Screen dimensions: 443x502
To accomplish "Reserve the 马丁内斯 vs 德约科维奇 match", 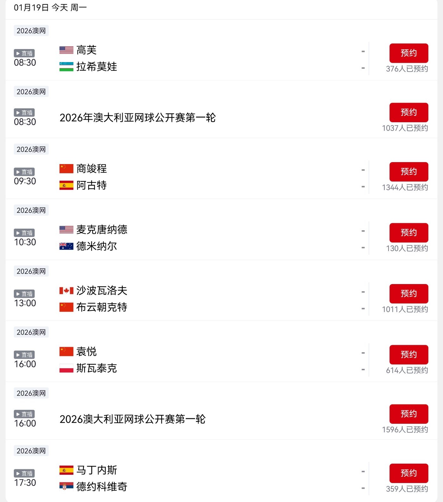I will coord(409,473).
